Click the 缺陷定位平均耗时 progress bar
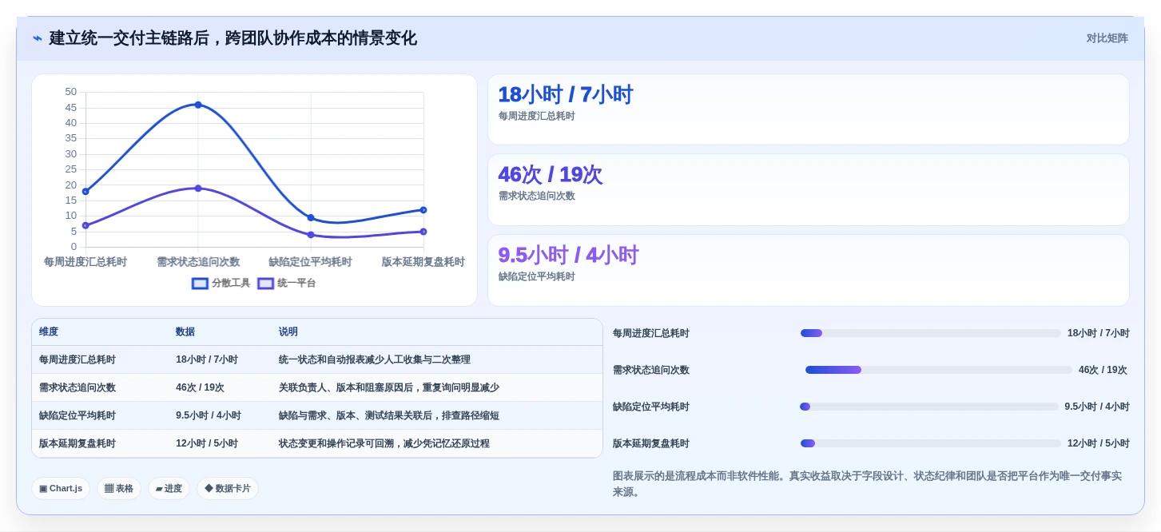This screenshot has height=532, width=1161. click(x=929, y=407)
